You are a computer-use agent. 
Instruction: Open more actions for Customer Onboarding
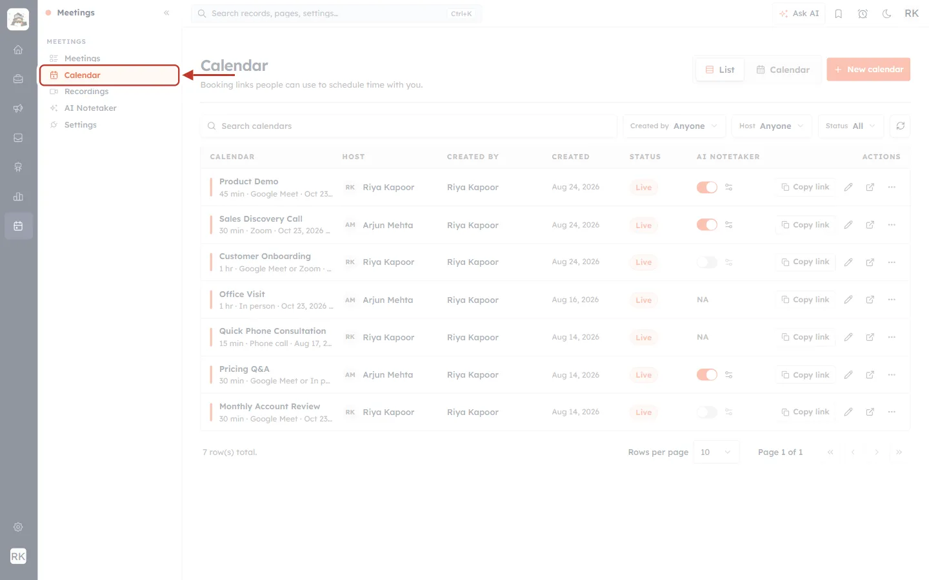click(x=892, y=262)
